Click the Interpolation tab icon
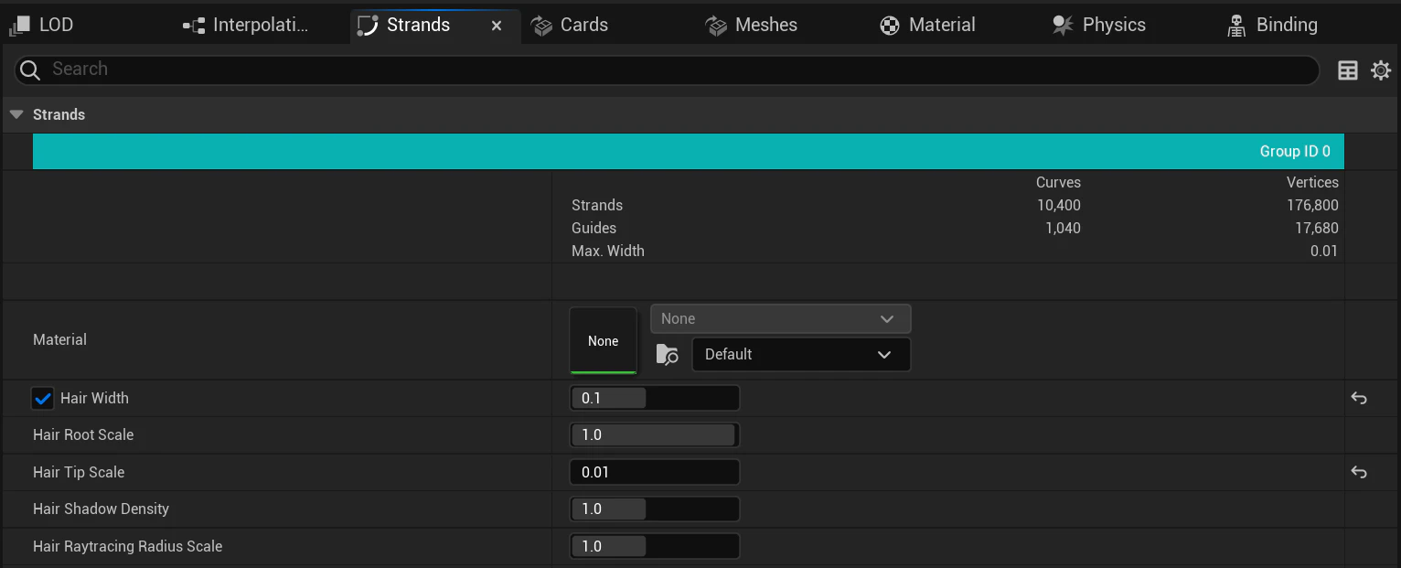Viewport: 1401px width, 568px height. 193,26
